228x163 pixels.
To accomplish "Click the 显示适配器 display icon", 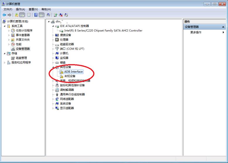I will point(57,108).
